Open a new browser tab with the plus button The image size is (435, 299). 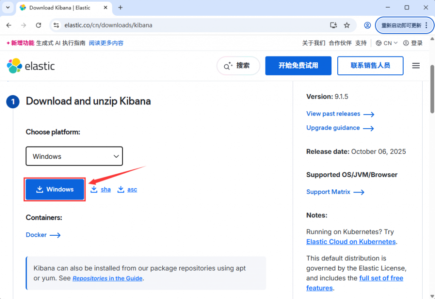[x=121, y=7]
